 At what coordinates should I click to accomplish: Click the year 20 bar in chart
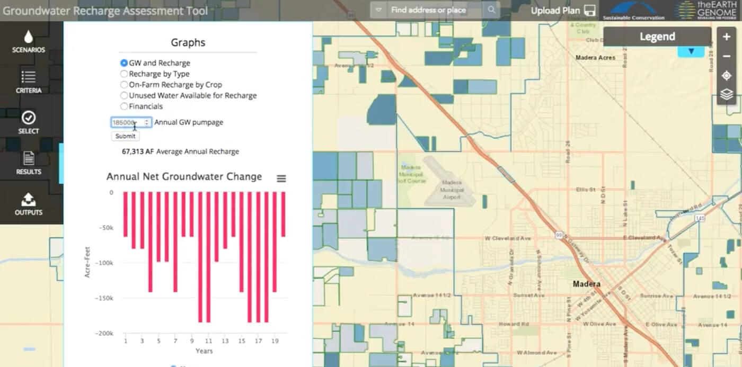click(x=284, y=214)
